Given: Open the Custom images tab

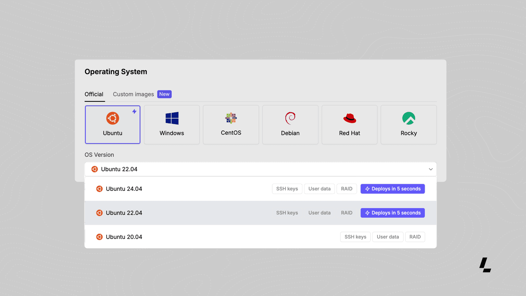Looking at the screenshot, I should (x=133, y=94).
